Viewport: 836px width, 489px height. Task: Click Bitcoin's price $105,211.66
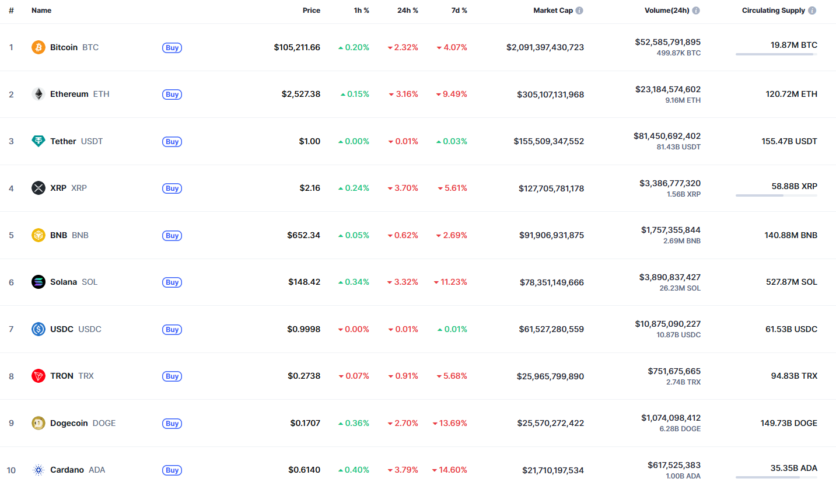pos(297,47)
